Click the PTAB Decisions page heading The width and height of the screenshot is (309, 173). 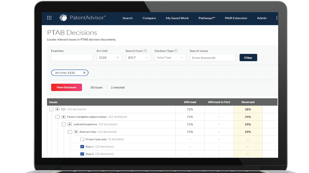[x=72, y=32]
